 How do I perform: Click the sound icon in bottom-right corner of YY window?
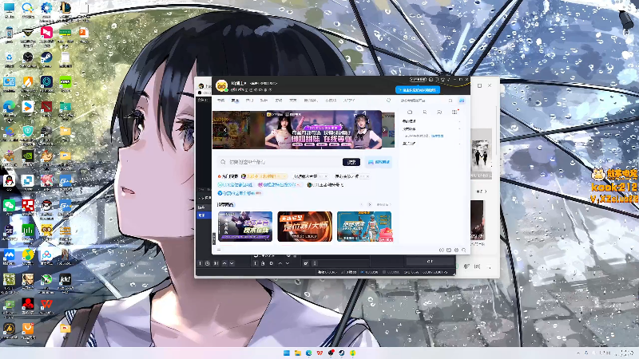[442, 250]
